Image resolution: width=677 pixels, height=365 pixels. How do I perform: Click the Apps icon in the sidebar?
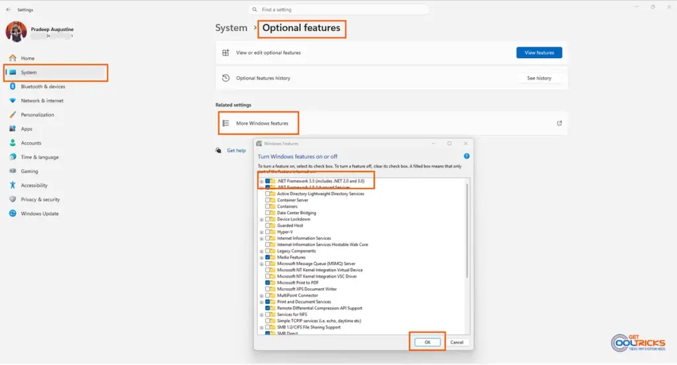click(13, 129)
